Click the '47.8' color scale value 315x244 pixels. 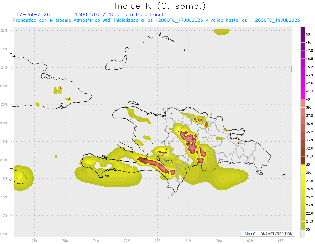coord(309,51)
